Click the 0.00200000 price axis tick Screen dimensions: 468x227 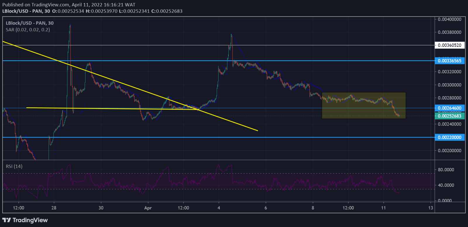tap(450, 150)
